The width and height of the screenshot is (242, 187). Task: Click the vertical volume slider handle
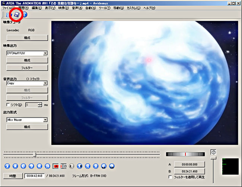pos(213,158)
